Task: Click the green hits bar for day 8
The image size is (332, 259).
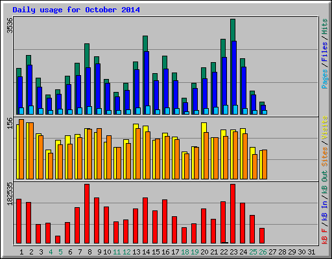Action: pyautogui.click(x=87, y=56)
